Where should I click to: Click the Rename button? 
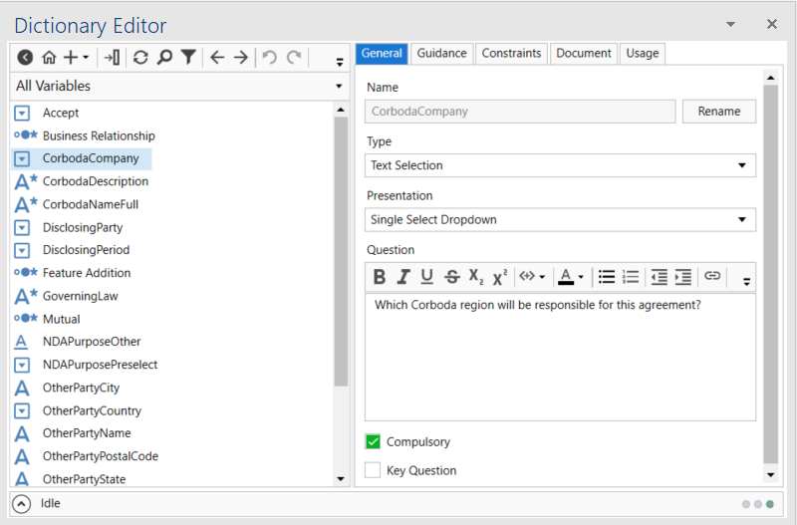(x=718, y=112)
